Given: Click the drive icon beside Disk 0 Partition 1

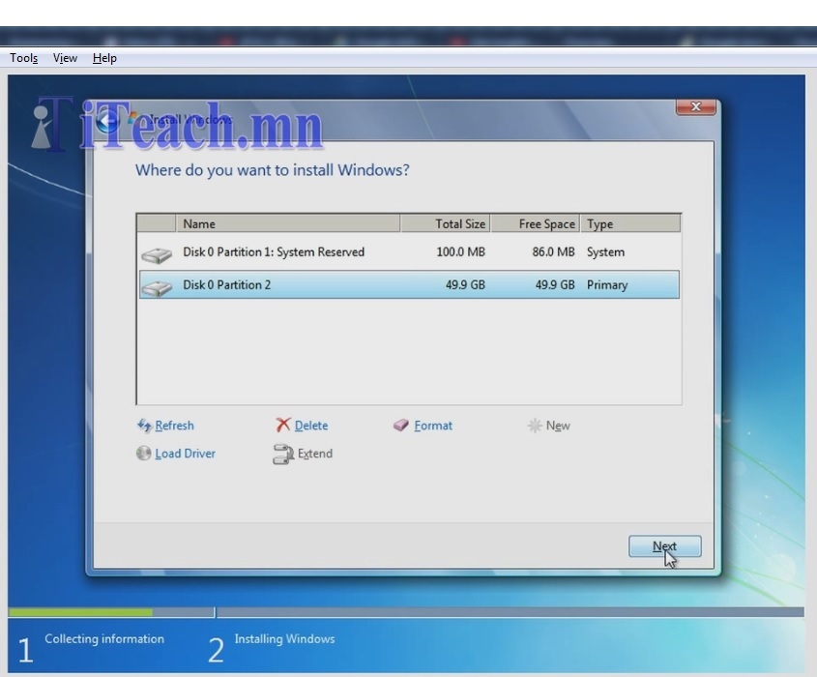Looking at the screenshot, I should point(157,252).
